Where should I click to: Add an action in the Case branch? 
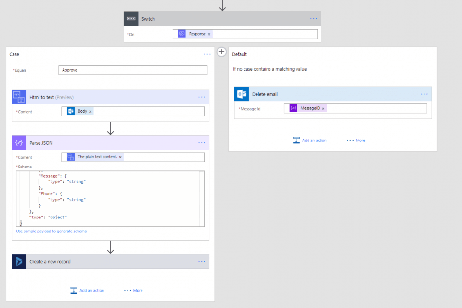[x=87, y=291]
